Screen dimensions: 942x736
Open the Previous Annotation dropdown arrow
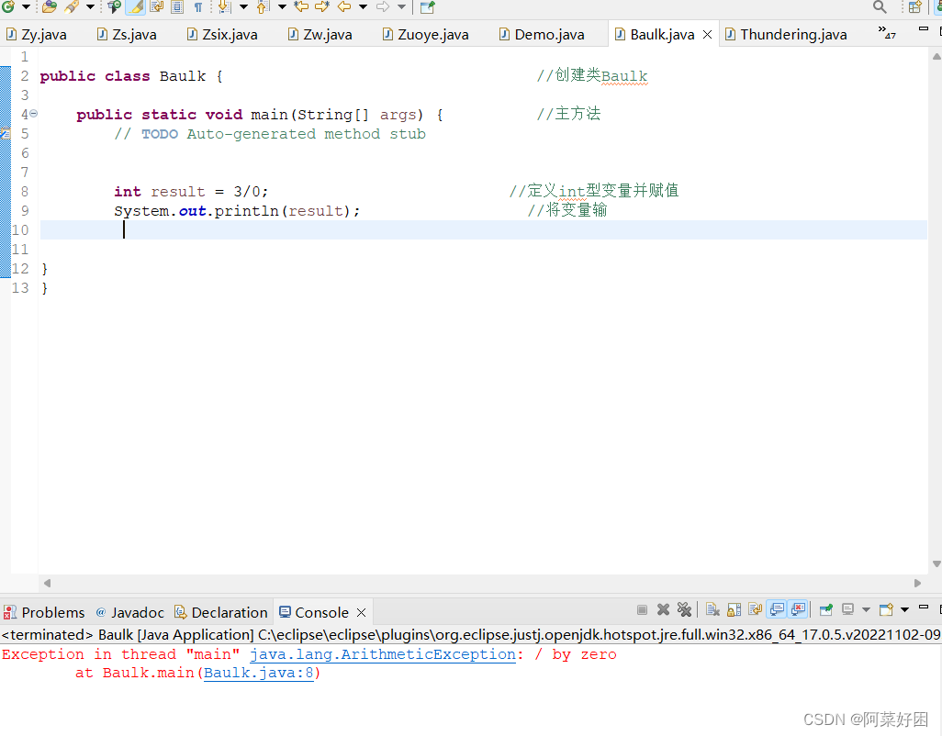(x=282, y=7)
